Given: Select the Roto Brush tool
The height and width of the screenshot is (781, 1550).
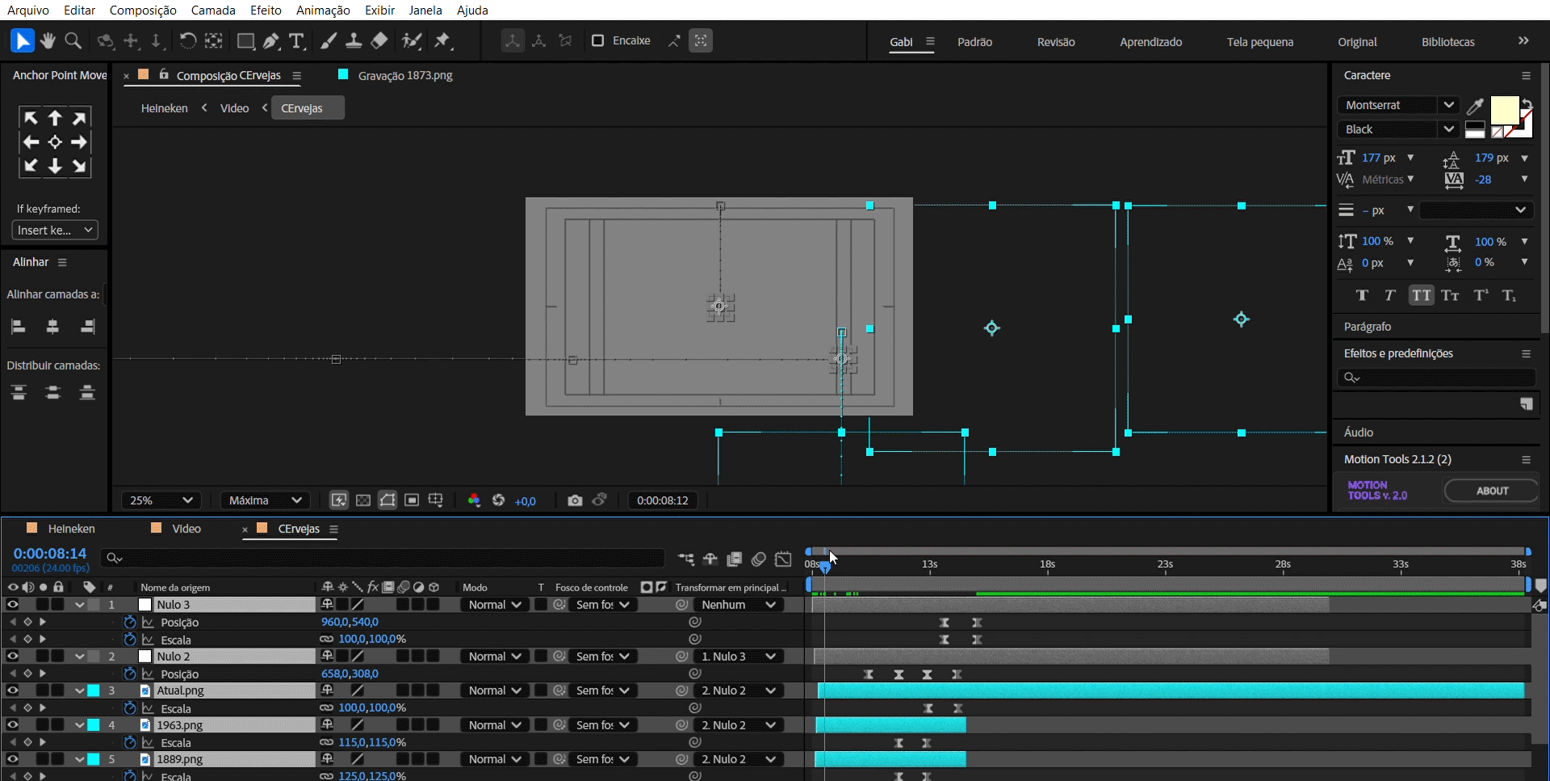Looking at the screenshot, I should (x=412, y=40).
